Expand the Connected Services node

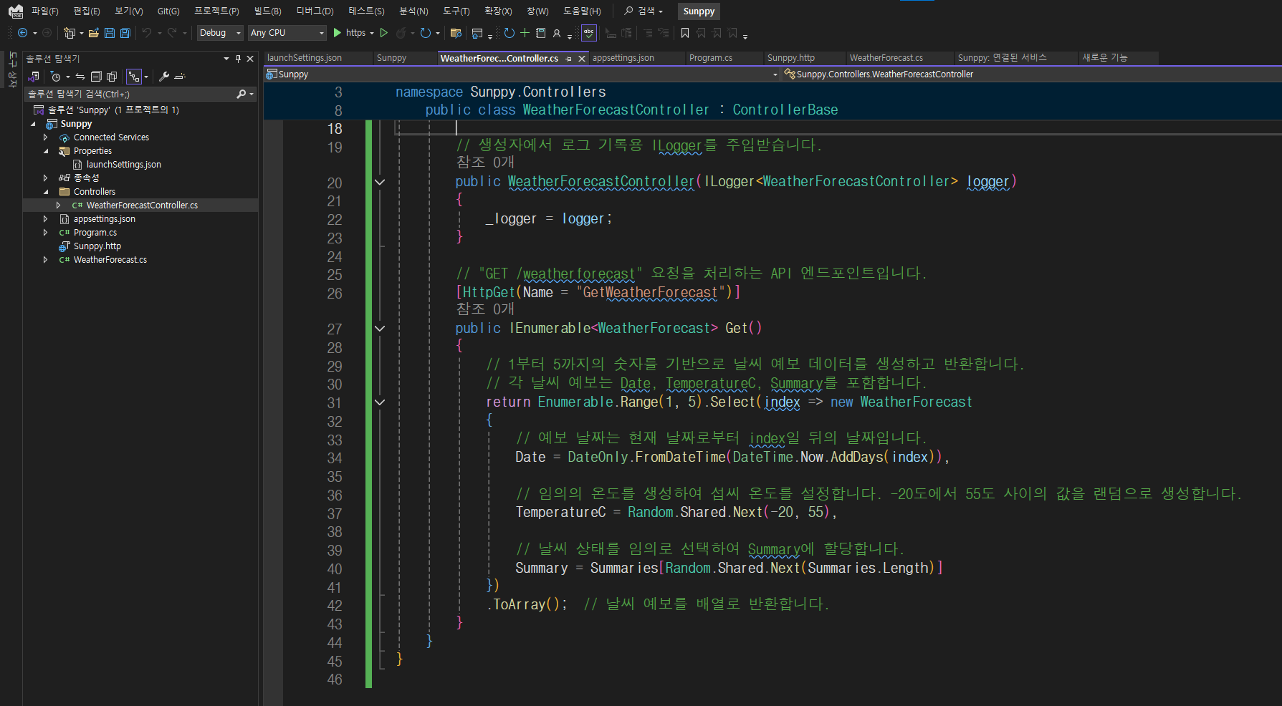point(45,137)
